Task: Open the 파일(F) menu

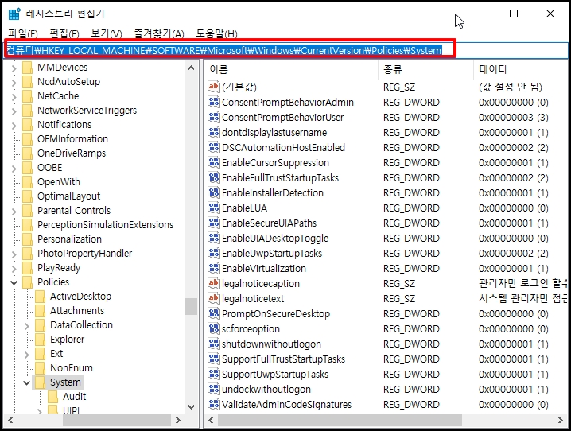Action: pyautogui.click(x=23, y=34)
